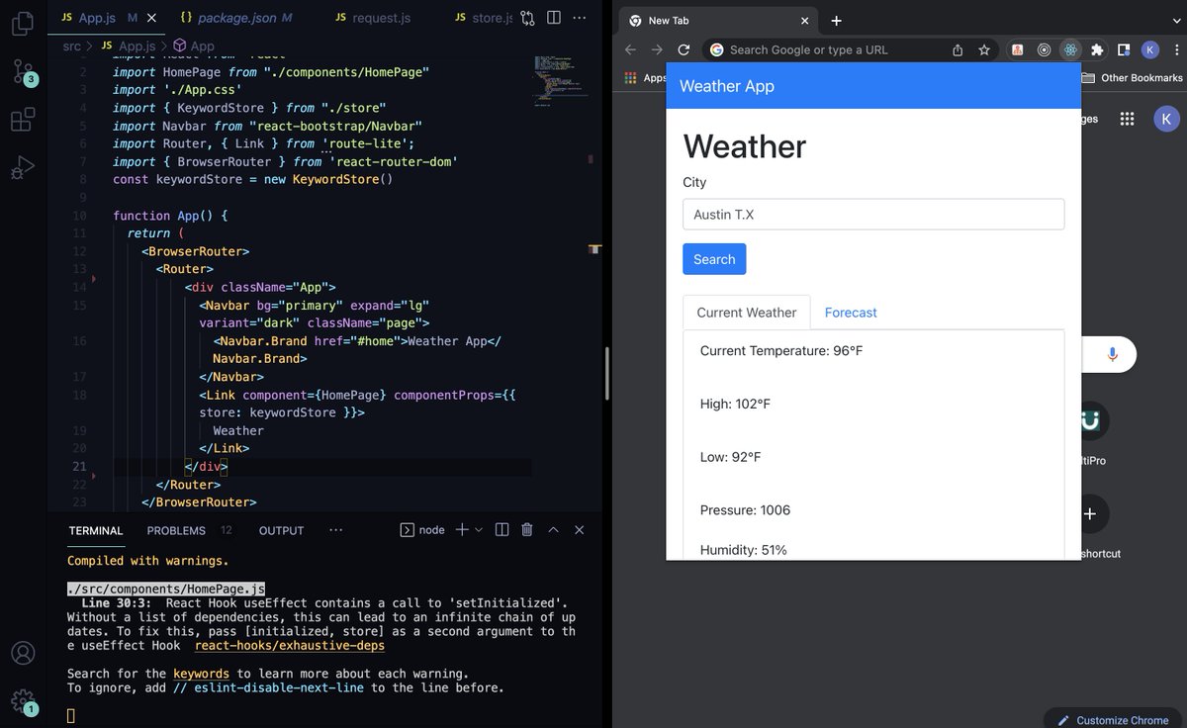Open the Chrome profile K avatar in the toolbar

pyautogui.click(x=1149, y=49)
